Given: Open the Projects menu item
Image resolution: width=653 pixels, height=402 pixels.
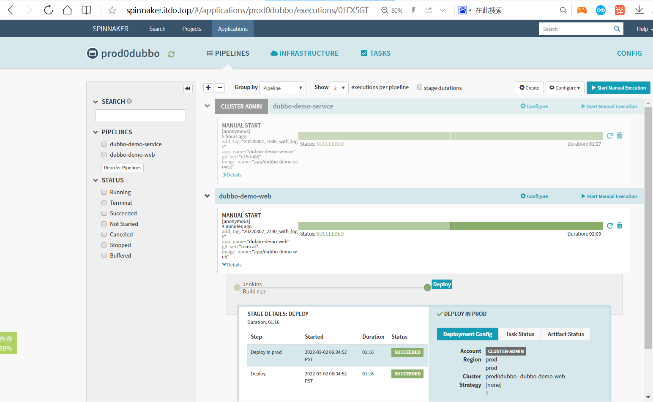Looking at the screenshot, I should point(192,29).
